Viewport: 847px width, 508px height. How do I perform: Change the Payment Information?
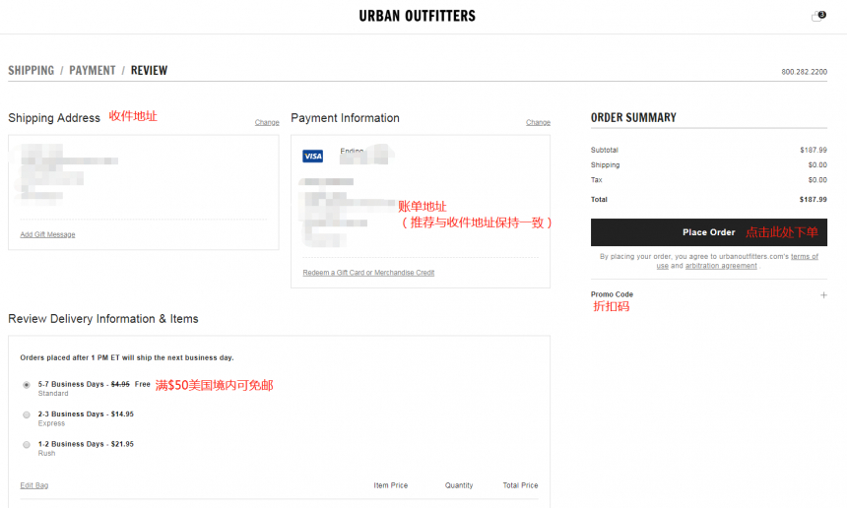click(x=538, y=122)
